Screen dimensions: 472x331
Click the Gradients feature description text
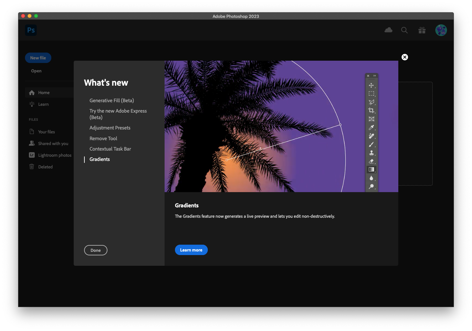(x=255, y=216)
